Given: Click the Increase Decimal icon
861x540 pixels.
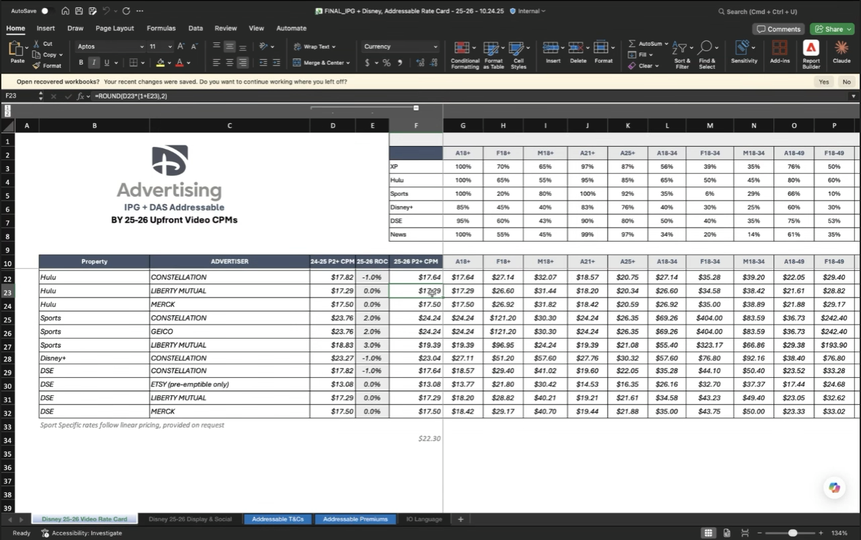Looking at the screenshot, I should click(421, 63).
